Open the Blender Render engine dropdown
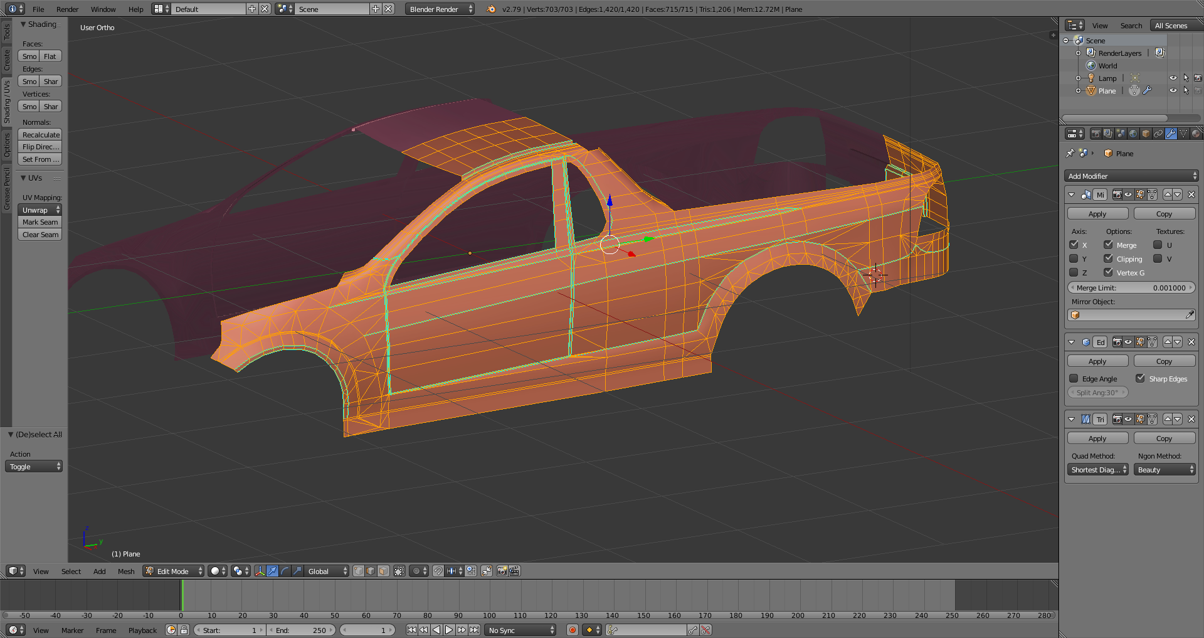 (440, 9)
